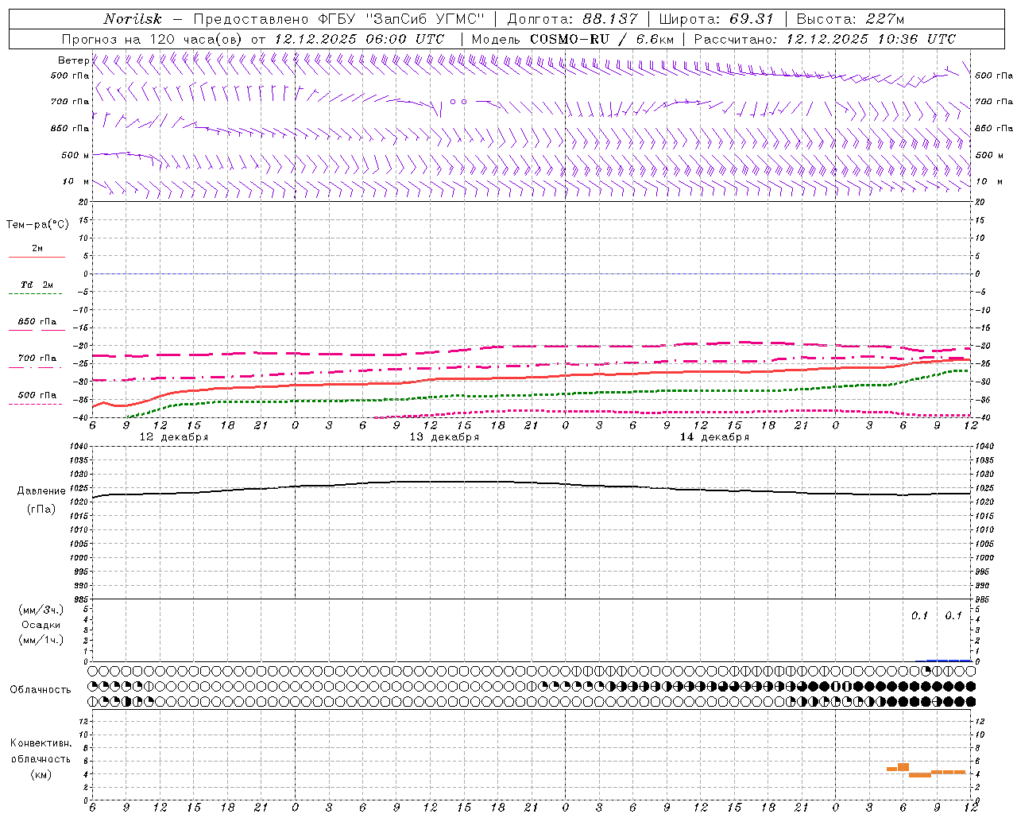1017x814 pixels.
Task: Click the 850 гПа temperature legend entry
Action: pyautogui.click(x=37, y=322)
